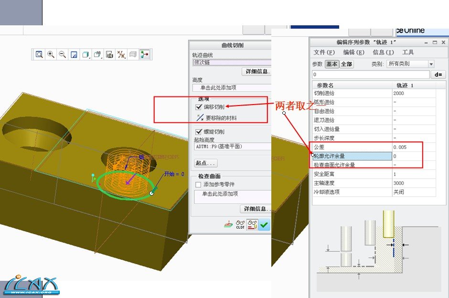Image resolution: width=449 pixels, height=298 pixels.
Task: Click the d= button in parameter dialog
Action: 438,74
